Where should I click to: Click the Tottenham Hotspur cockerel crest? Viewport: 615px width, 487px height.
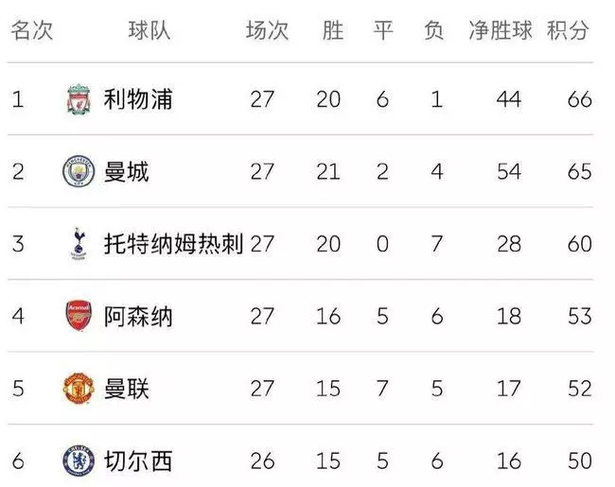(79, 244)
